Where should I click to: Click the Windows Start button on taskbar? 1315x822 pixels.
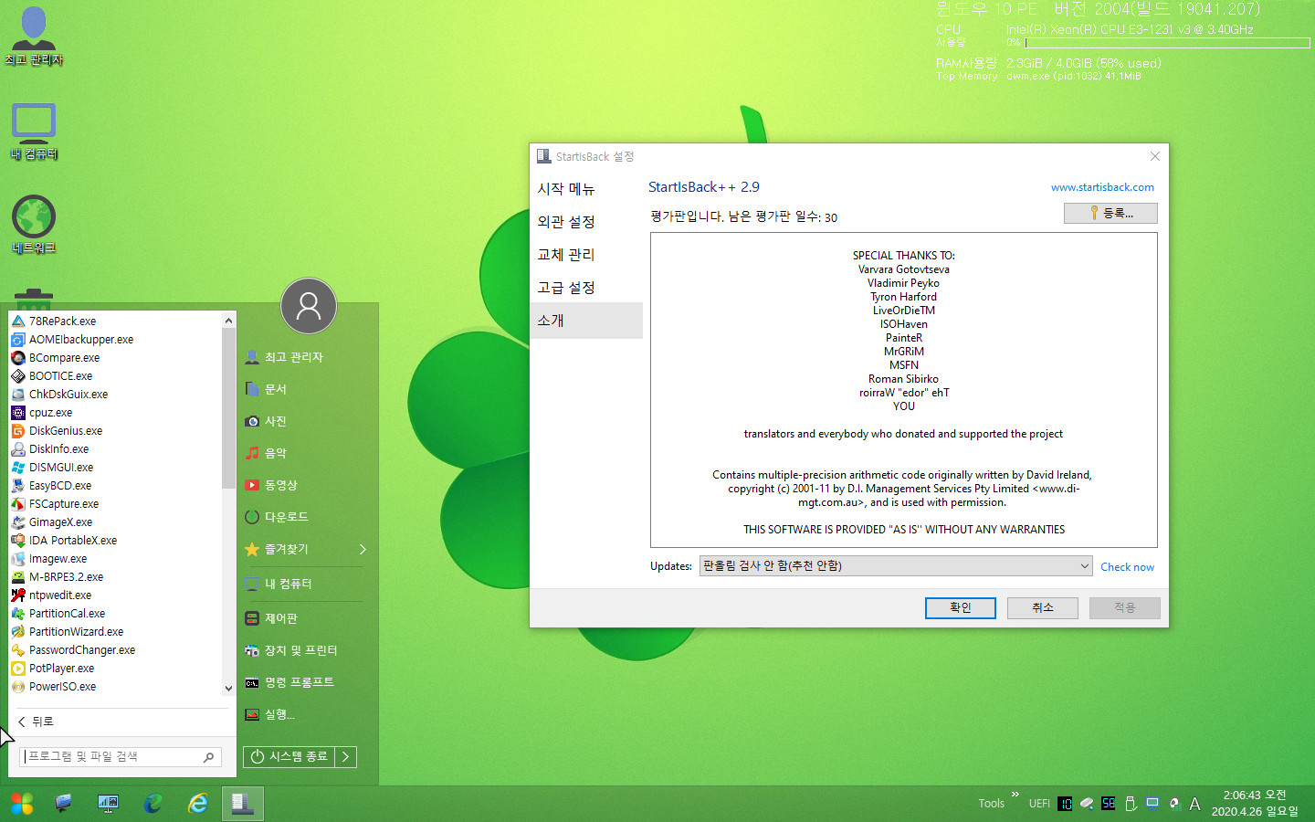(x=22, y=804)
